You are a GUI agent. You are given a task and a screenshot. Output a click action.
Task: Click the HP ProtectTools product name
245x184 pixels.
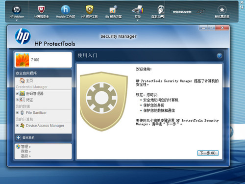55,44
